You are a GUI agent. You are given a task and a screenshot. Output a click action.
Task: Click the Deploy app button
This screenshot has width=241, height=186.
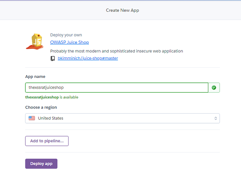41,164
